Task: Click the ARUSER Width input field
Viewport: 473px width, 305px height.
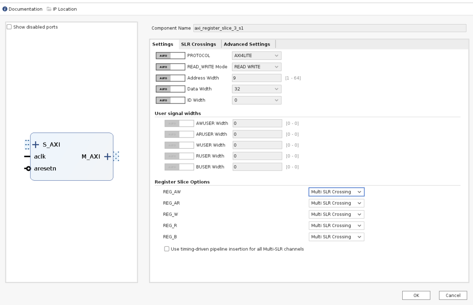Action: (x=258, y=134)
